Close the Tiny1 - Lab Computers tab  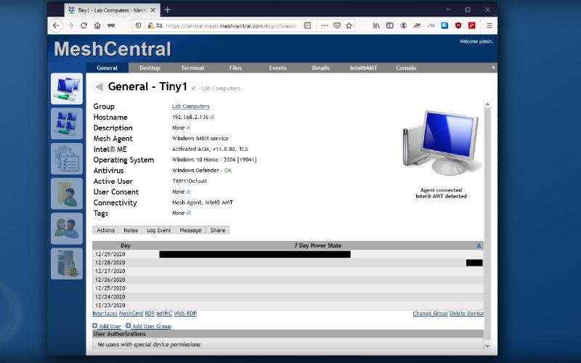[153, 10]
